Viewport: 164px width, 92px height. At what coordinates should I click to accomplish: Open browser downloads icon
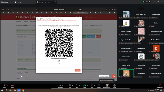point(107,9)
